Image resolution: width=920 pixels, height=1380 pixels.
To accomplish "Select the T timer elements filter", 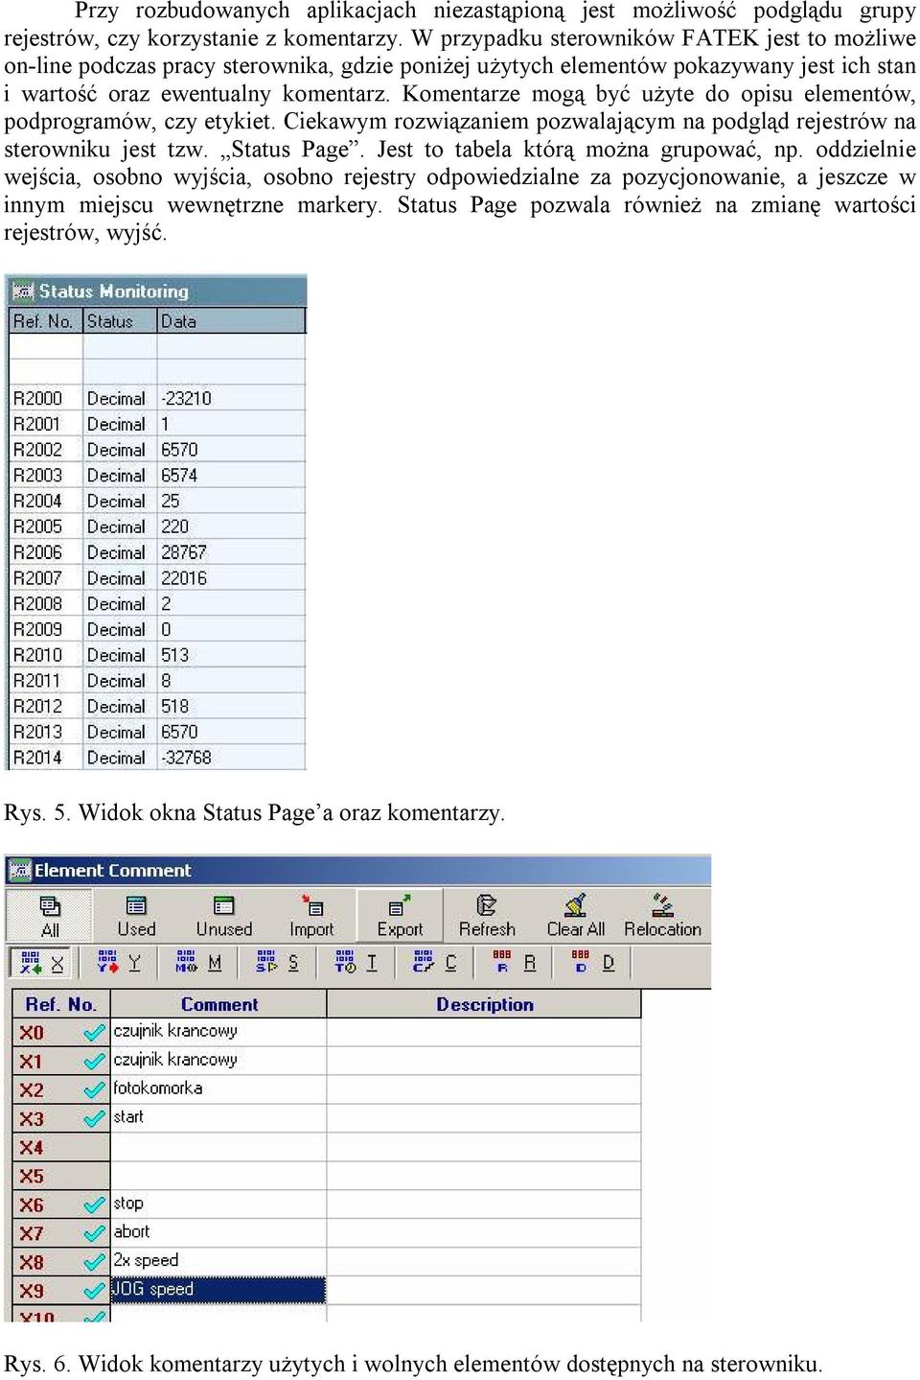I will click(x=356, y=963).
